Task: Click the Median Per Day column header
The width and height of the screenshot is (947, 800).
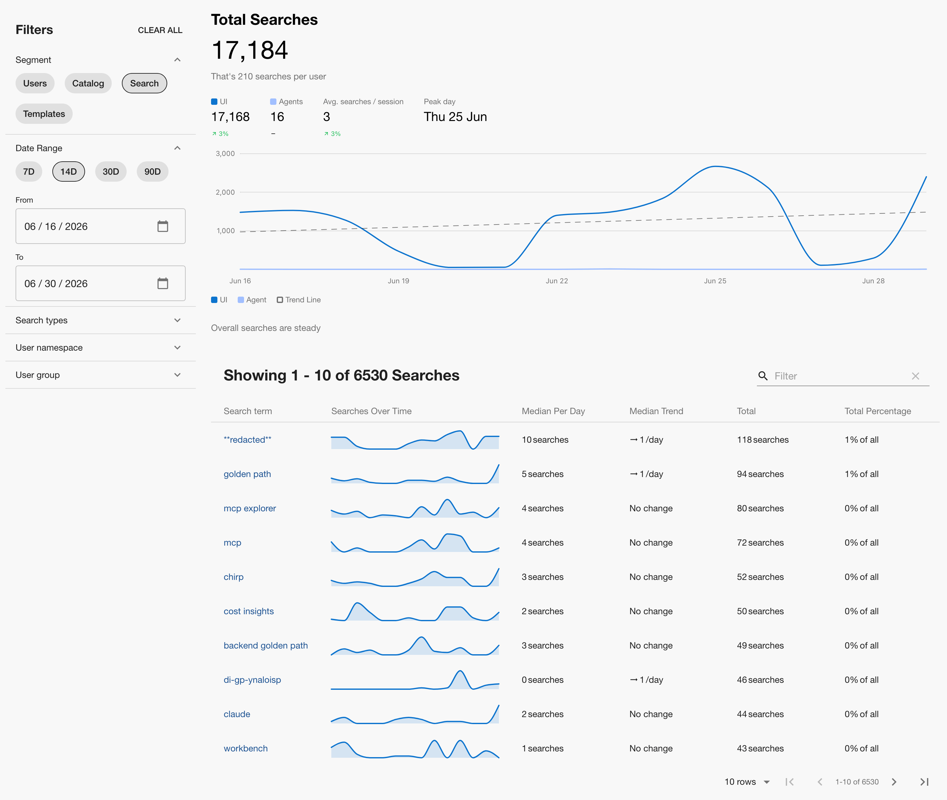Action: [x=553, y=411]
